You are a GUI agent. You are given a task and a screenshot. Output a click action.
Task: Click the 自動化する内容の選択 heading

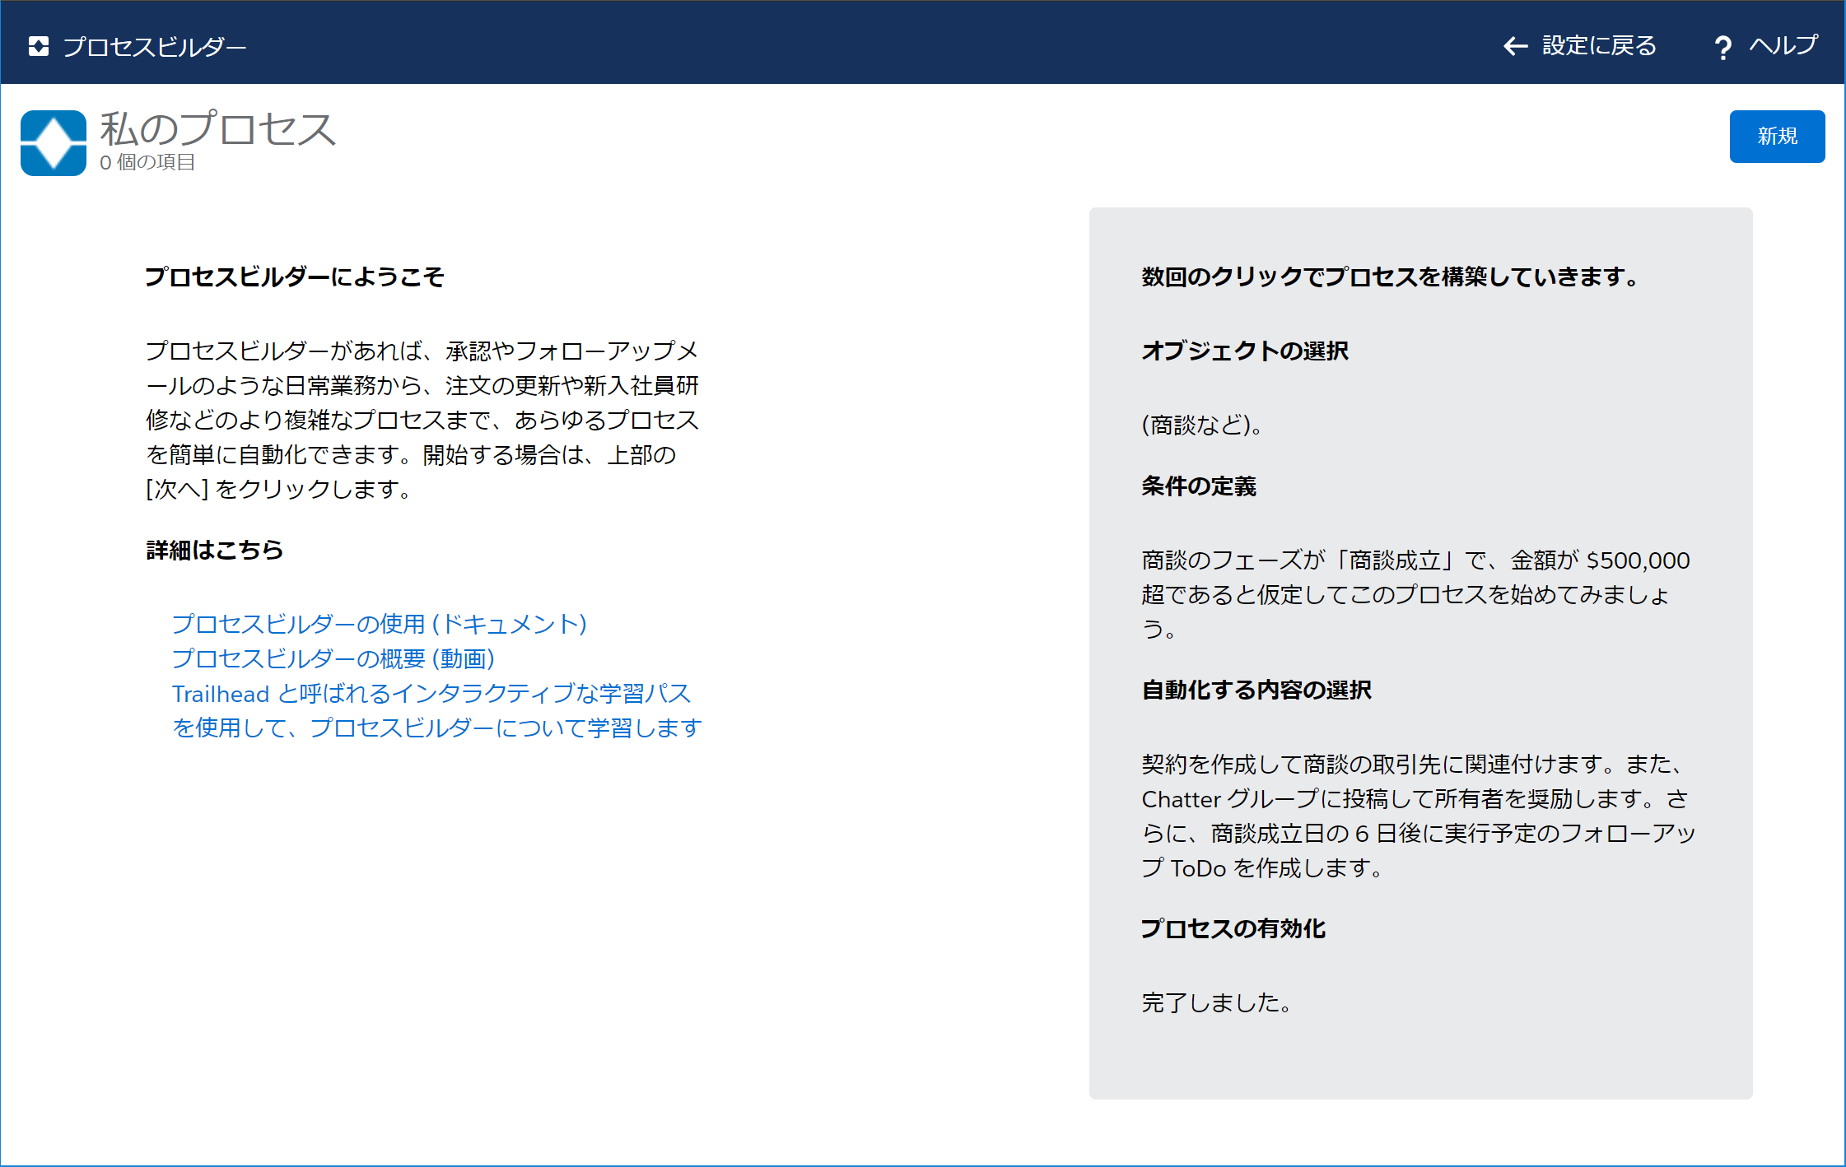(1256, 690)
